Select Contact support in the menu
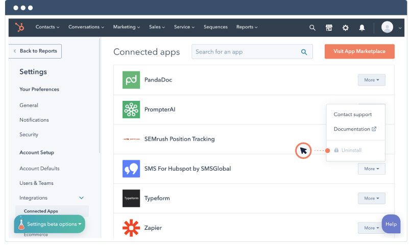 pos(353,114)
